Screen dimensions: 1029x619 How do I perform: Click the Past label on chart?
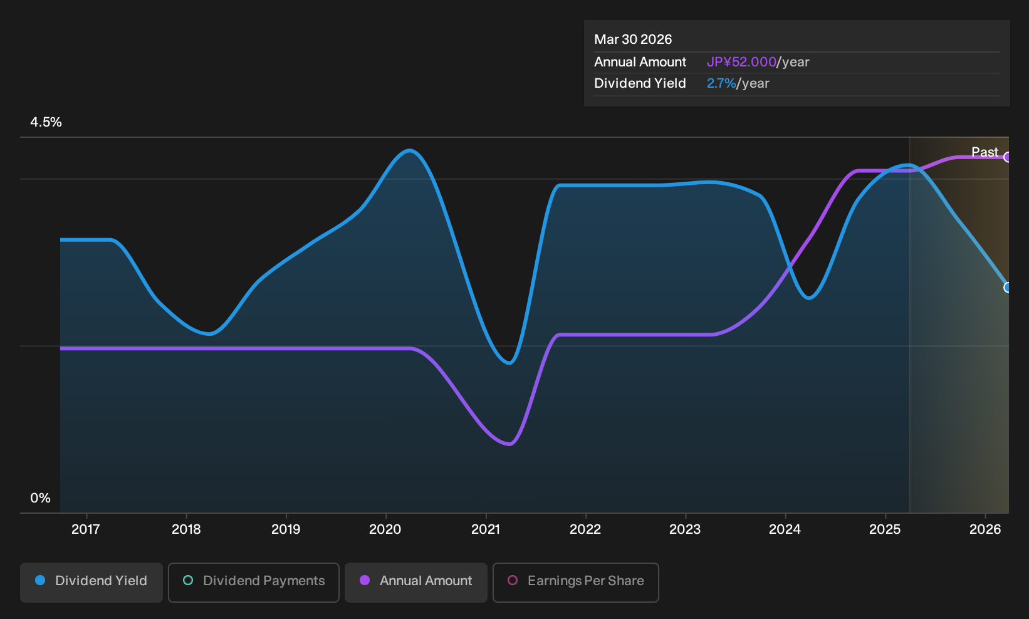985,152
